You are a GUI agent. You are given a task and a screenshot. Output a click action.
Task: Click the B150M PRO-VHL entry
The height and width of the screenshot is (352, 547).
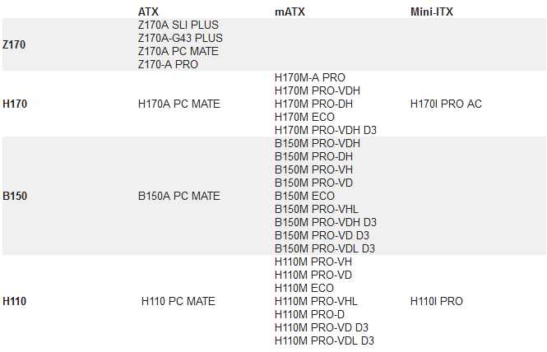click(317, 209)
